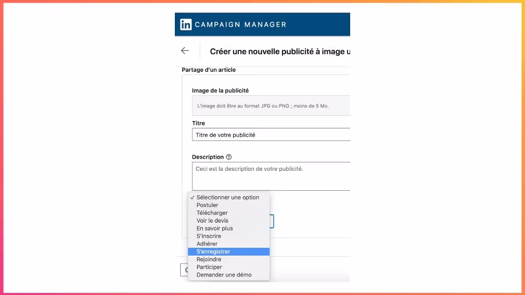Image resolution: width=525 pixels, height=295 pixels.
Task: Click the "Partage d'un article" heading
Action: tap(208, 70)
